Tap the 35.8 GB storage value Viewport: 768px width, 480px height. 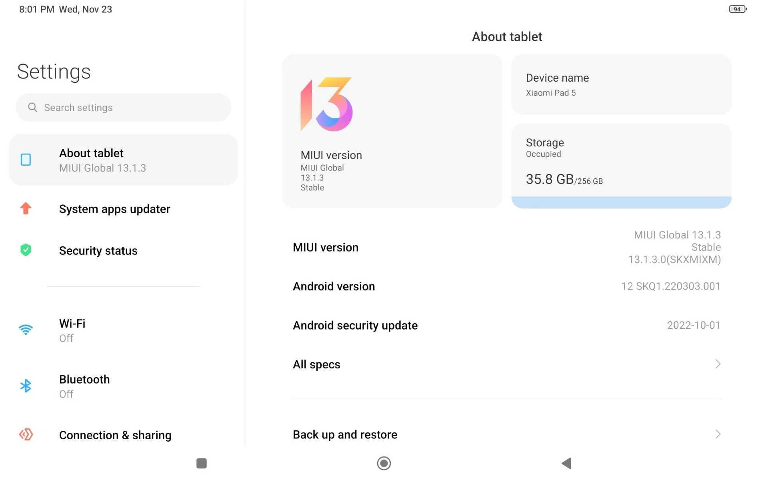point(550,179)
